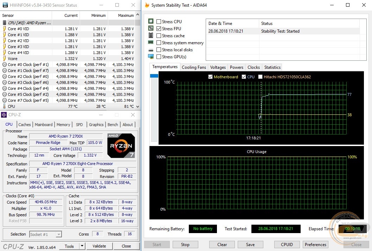
Task: Maximize the AIDA64 System Stability Test window
Action: pyautogui.click(x=348, y=5)
